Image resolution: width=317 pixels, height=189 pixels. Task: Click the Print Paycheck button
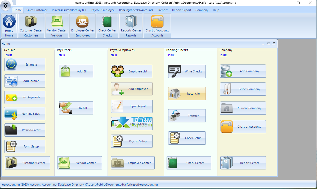click(132, 124)
